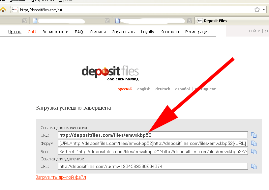
Task: Click the войти login link
Action: (x=254, y=31)
